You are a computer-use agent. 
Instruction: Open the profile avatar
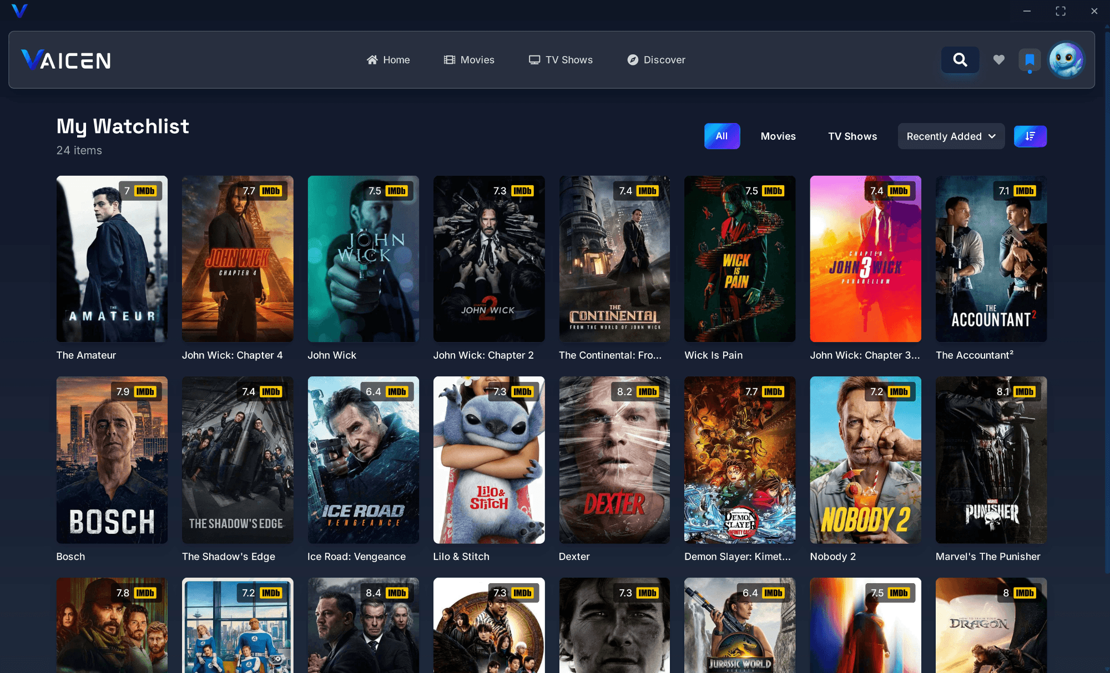coord(1065,60)
